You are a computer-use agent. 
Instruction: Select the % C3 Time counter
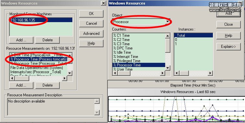click(139, 44)
